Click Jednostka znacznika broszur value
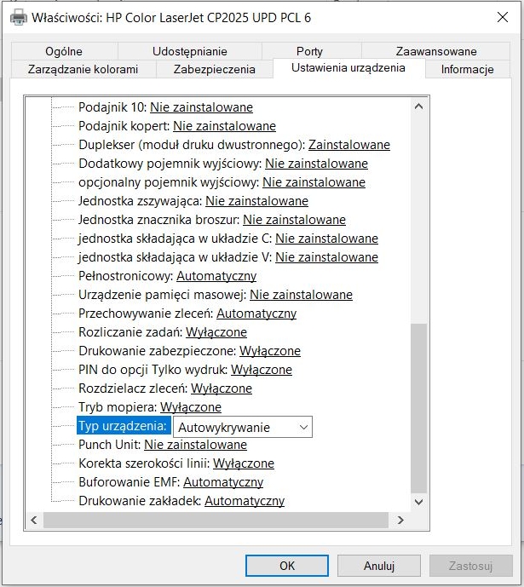This screenshot has height=587, width=524. (294, 220)
